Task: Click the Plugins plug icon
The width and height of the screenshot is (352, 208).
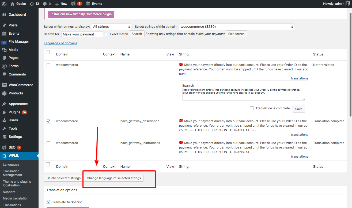Action: point(4,112)
